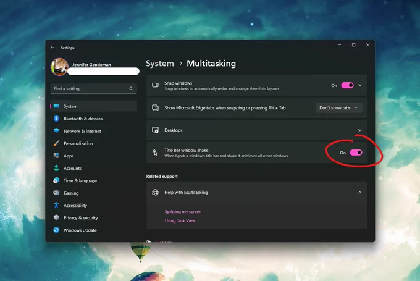
Task: Minimize the Settings window
Action: 339,45
